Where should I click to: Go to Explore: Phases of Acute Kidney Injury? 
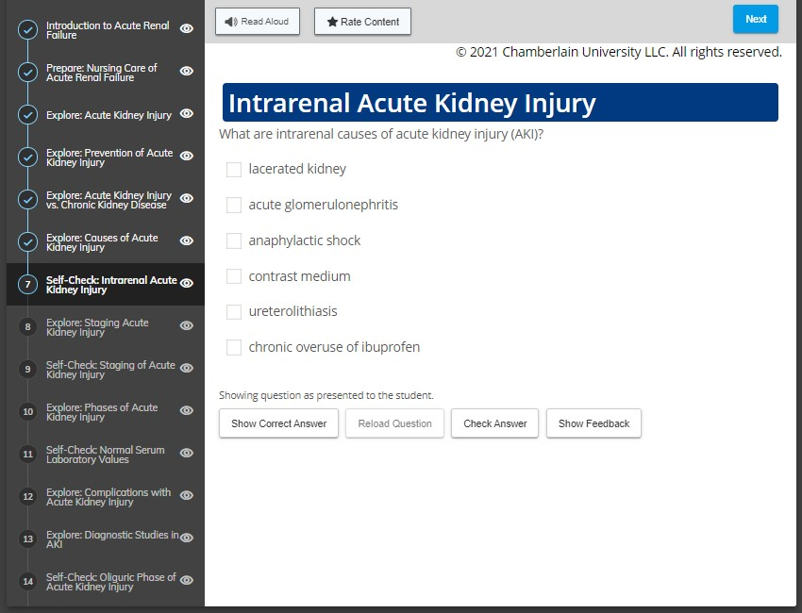tap(102, 412)
